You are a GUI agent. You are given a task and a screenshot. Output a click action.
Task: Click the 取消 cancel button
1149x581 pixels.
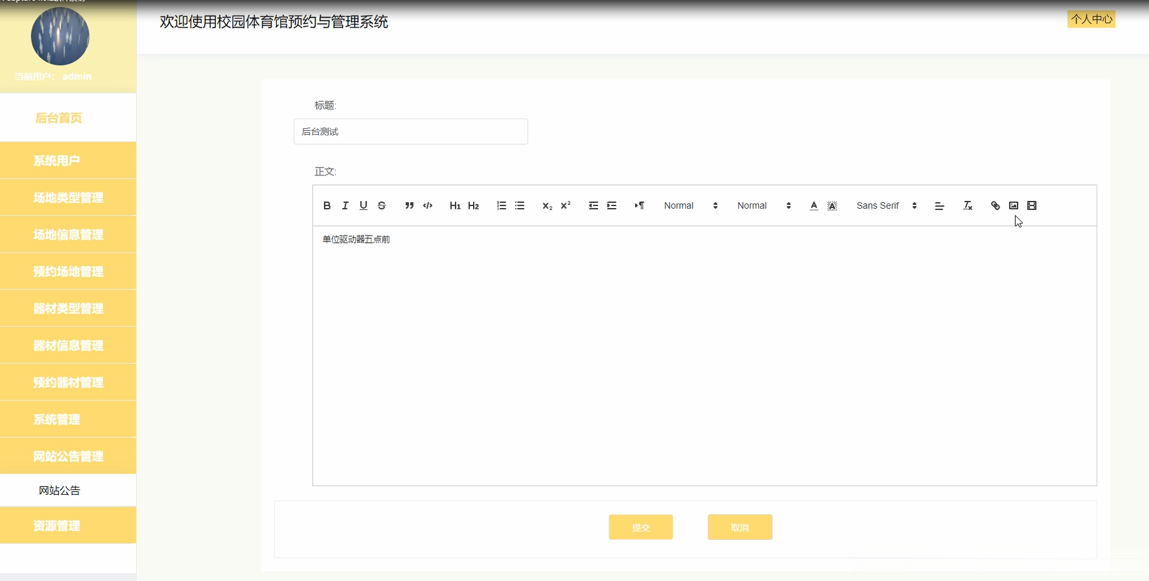click(x=740, y=527)
